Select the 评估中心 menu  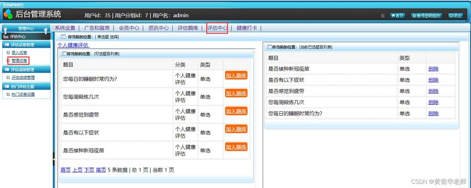pos(217,28)
